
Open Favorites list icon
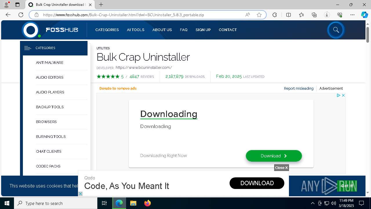[301, 15]
